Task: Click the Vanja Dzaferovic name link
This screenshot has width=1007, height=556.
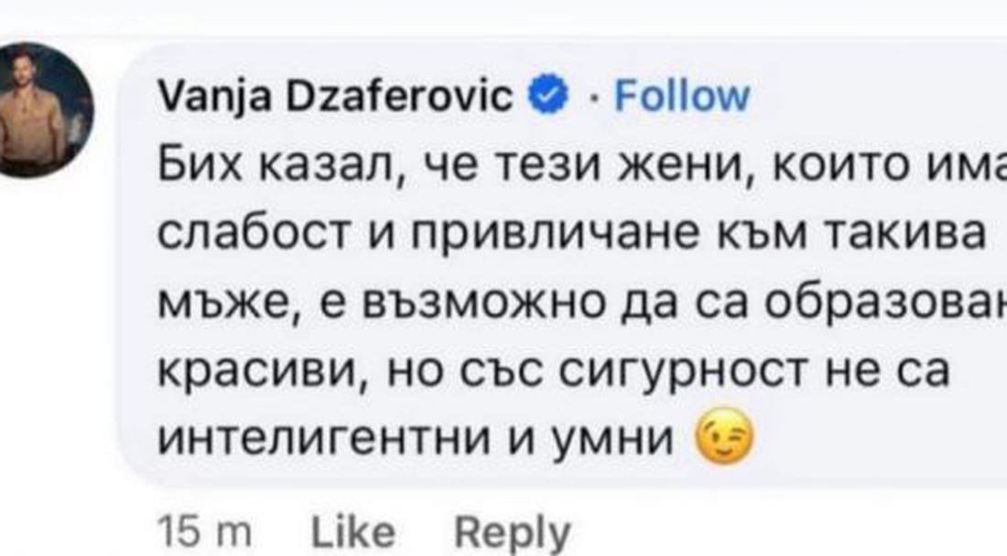Action: [334, 96]
